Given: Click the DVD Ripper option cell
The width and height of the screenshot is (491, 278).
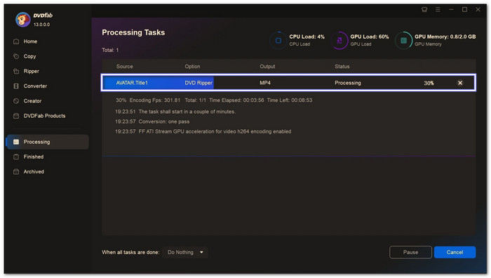Looking at the screenshot, I should [199, 83].
